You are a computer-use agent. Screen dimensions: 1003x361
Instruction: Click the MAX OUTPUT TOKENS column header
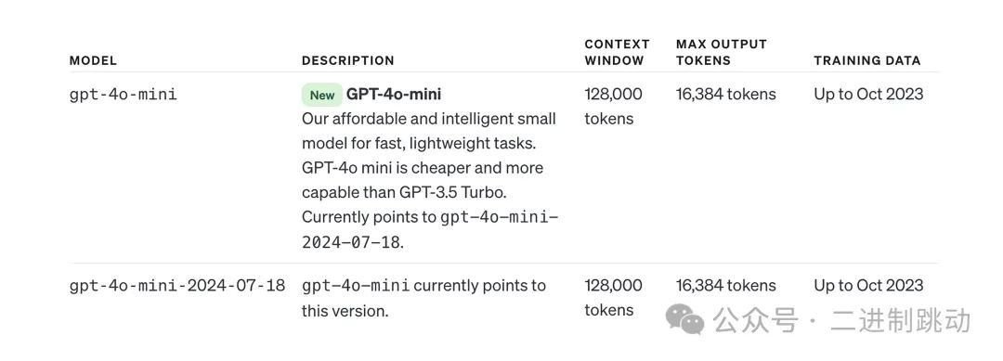(x=721, y=52)
